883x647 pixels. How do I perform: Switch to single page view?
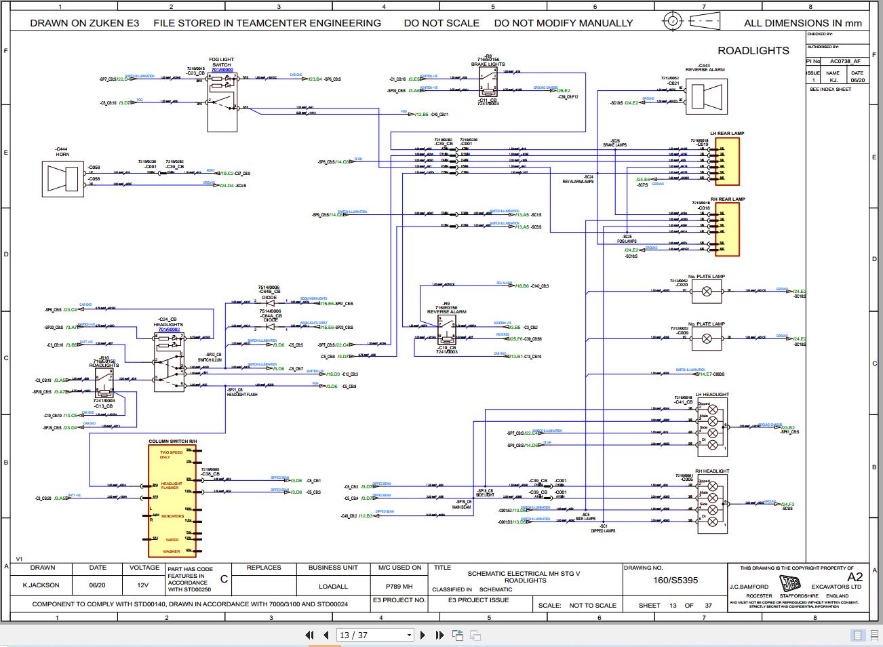pyautogui.click(x=857, y=635)
